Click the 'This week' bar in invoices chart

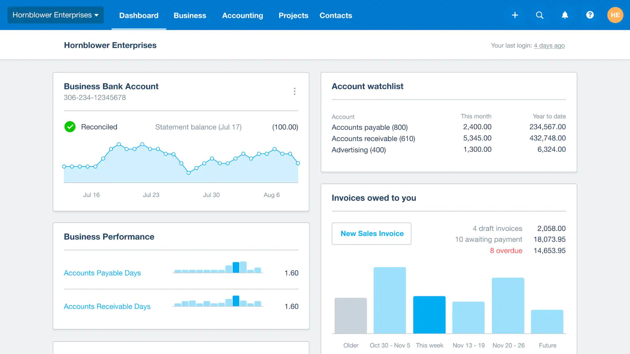coord(429,313)
